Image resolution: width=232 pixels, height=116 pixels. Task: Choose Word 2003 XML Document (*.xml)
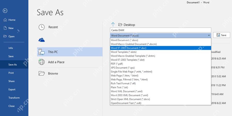tap(161, 95)
